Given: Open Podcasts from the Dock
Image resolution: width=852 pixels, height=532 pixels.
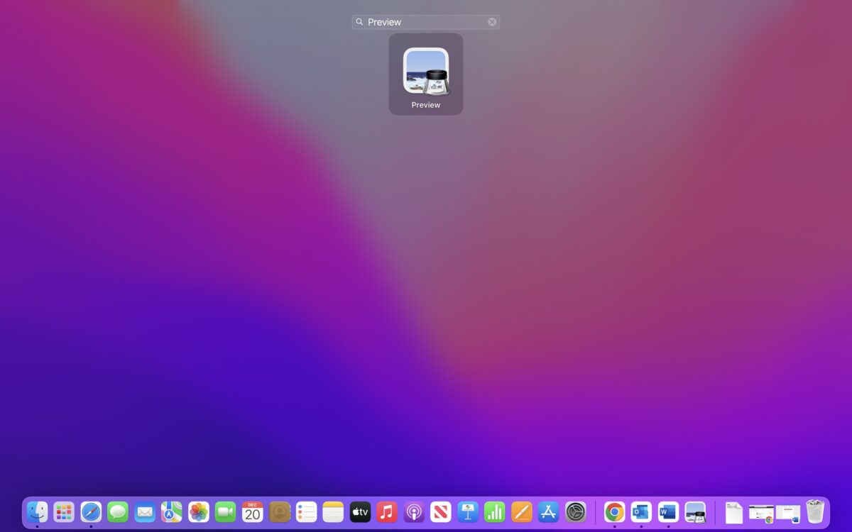Looking at the screenshot, I should click(x=414, y=511).
